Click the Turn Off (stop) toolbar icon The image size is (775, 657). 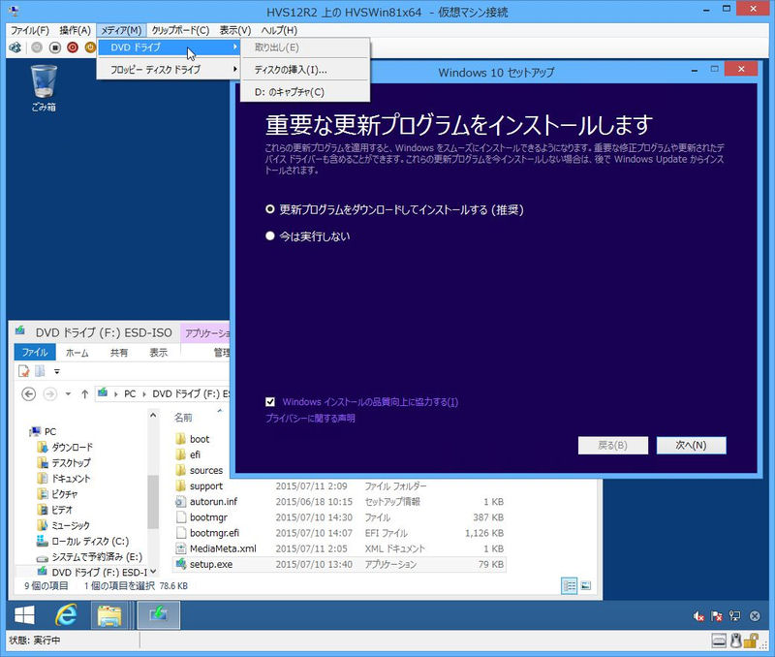[x=55, y=47]
